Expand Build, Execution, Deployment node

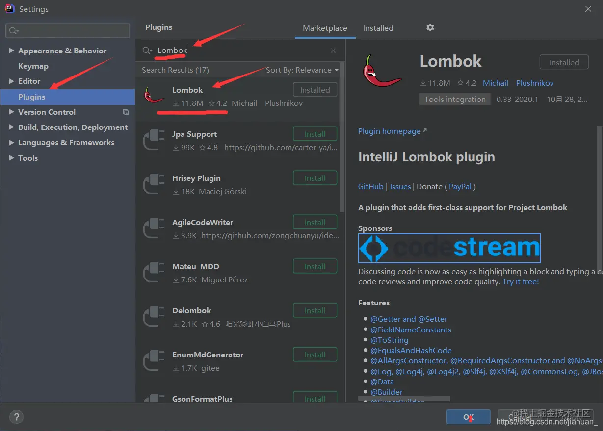coord(11,127)
